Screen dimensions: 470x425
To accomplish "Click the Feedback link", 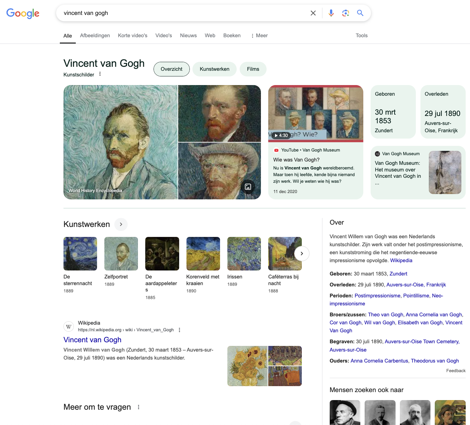I will pyautogui.click(x=456, y=371).
